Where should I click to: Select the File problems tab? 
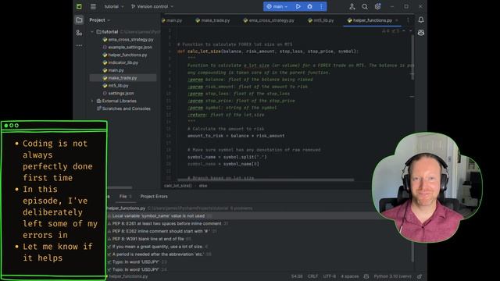(125, 197)
